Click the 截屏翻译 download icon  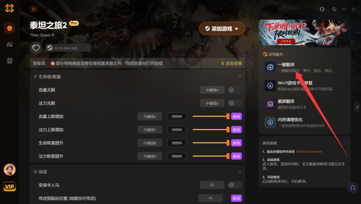270,104
